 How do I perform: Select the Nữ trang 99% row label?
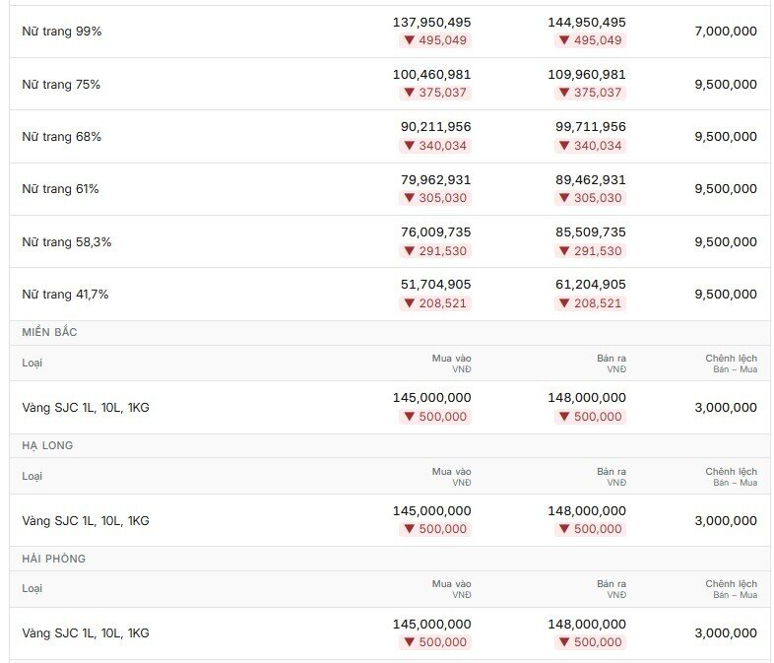pyautogui.click(x=62, y=32)
